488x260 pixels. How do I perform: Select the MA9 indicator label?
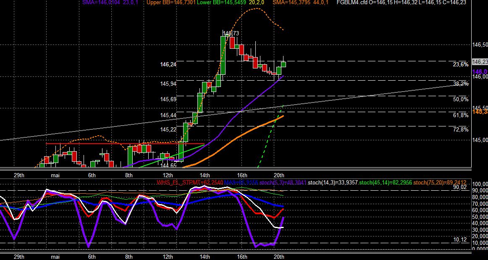[241, 182]
